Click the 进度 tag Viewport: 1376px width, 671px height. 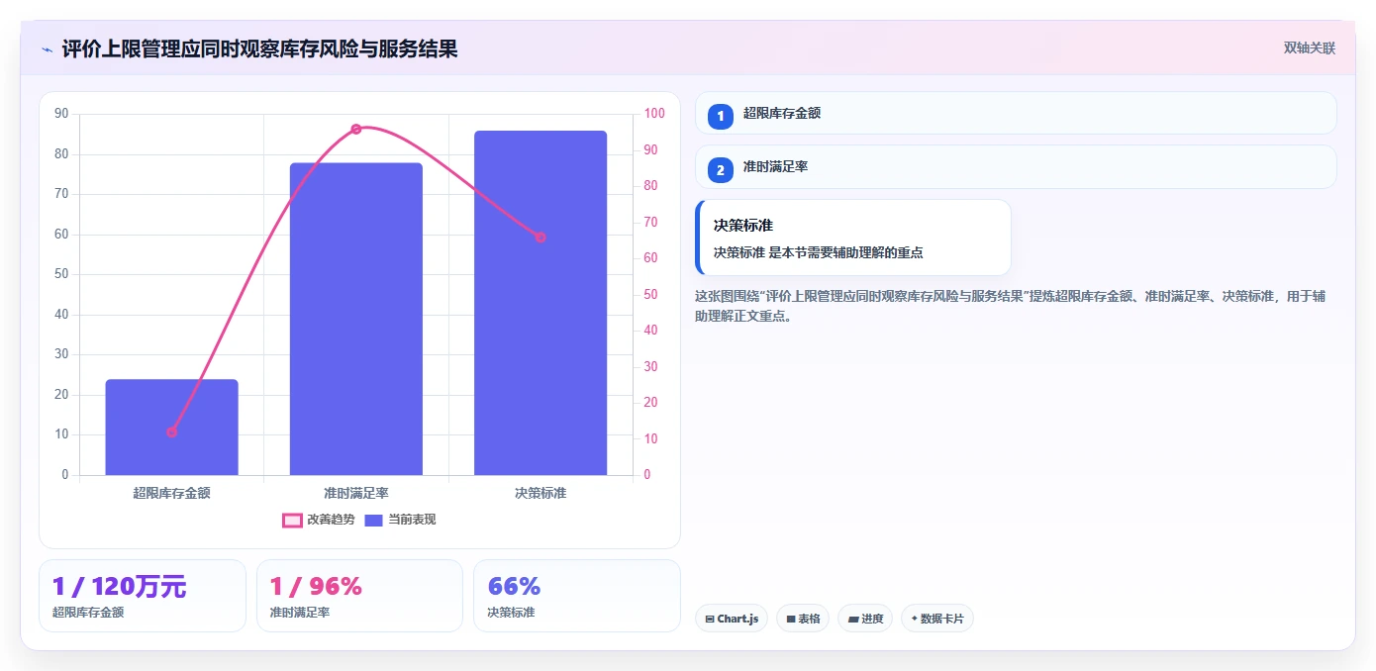[x=865, y=619]
